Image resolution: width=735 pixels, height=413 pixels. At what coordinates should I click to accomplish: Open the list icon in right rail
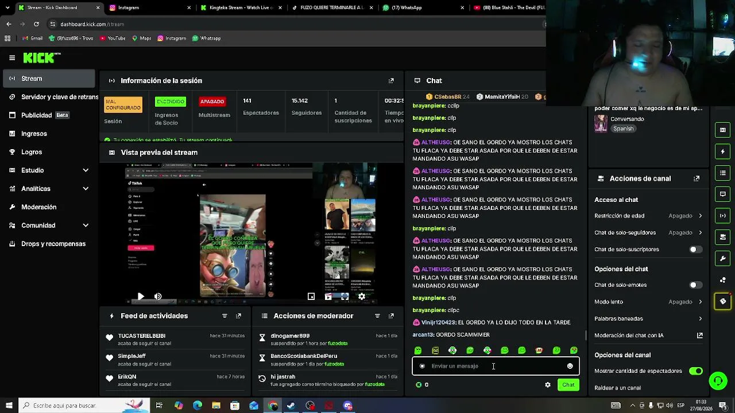click(723, 173)
